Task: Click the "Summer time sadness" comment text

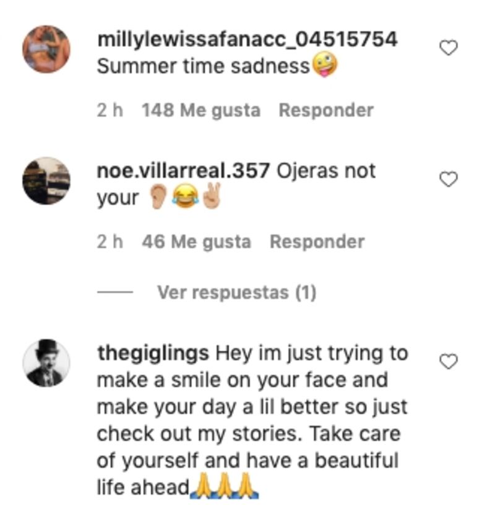Action: click(203, 67)
